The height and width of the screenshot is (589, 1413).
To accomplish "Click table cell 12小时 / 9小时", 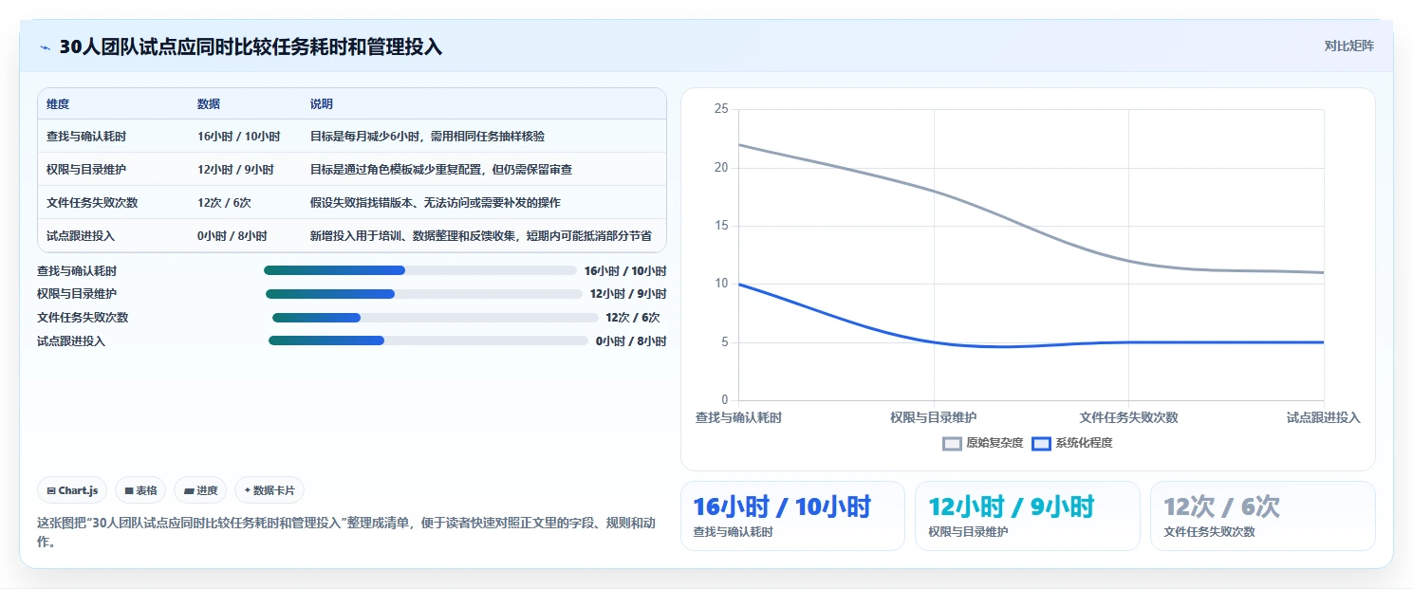I will pos(235,170).
